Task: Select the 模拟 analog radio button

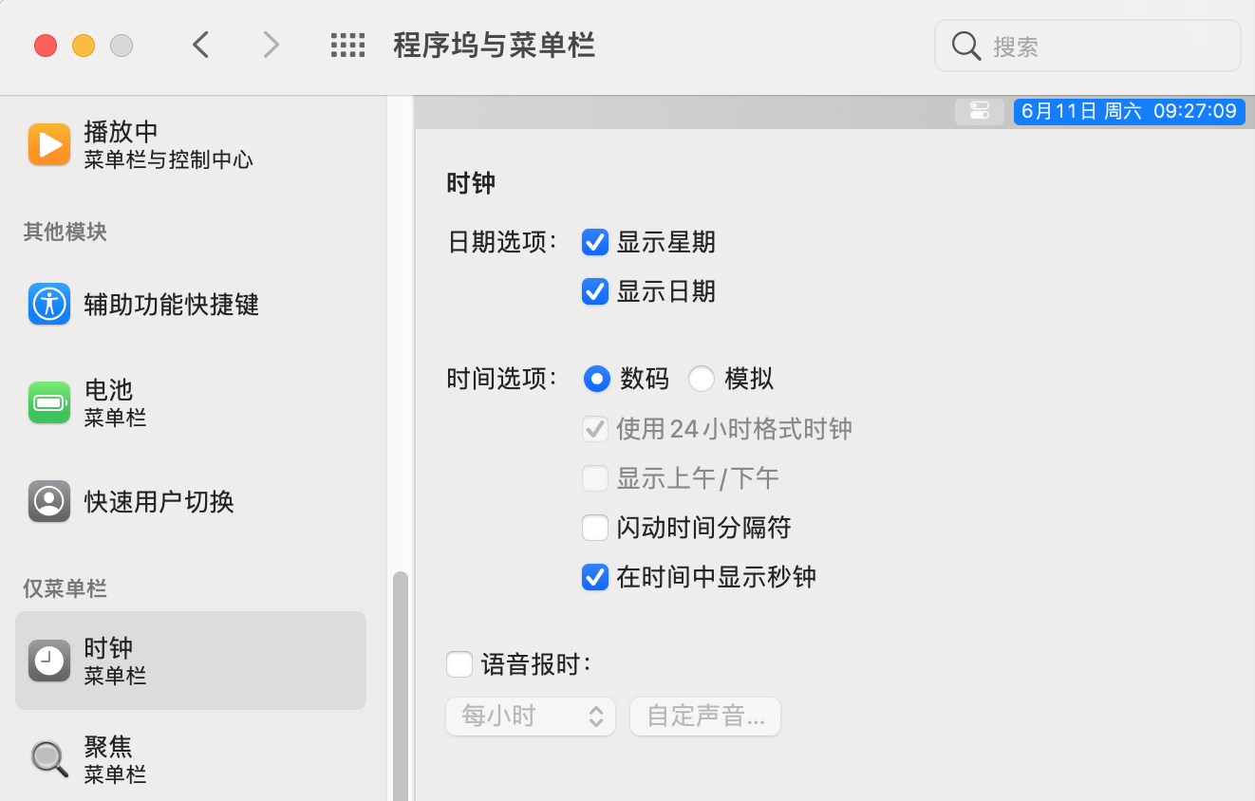Action: pyautogui.click(x=702, y=380)
